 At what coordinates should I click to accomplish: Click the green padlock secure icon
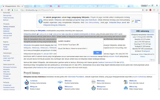[12, 10]
